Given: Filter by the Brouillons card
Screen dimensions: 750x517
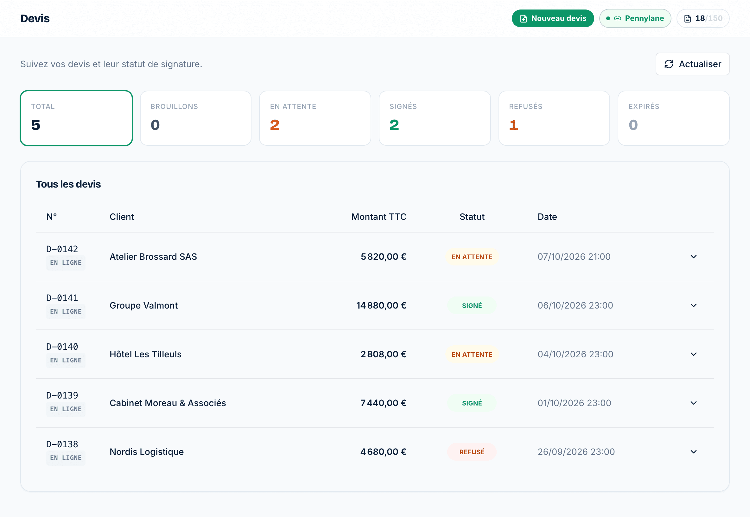Looking at the screenshot, I should pos(196,118).
